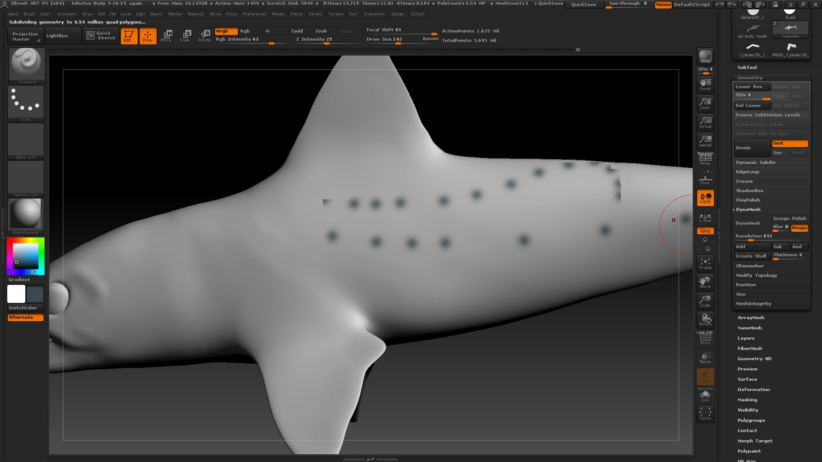Select the caseodus subtool thumbnail
822x462 pixels.
pos(790,28)
